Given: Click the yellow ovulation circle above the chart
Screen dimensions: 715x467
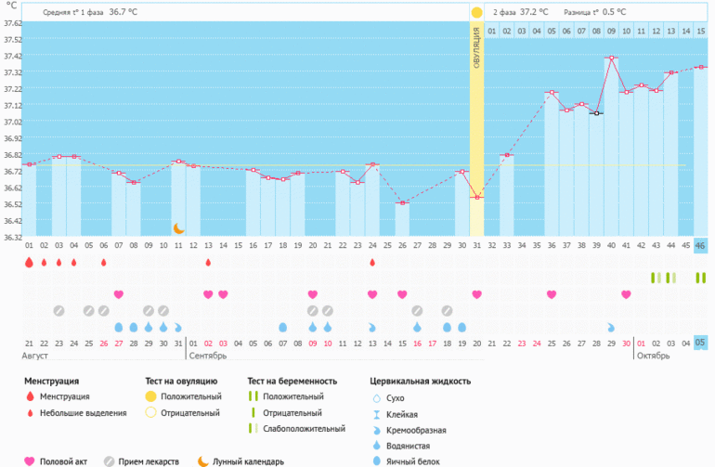Looking at the screenshot, I should [x=476, y=13].
